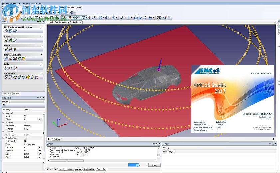The image size is (280, 173).
Task: Click the second icon in Observations section
Action: click(x=11, y=77)
